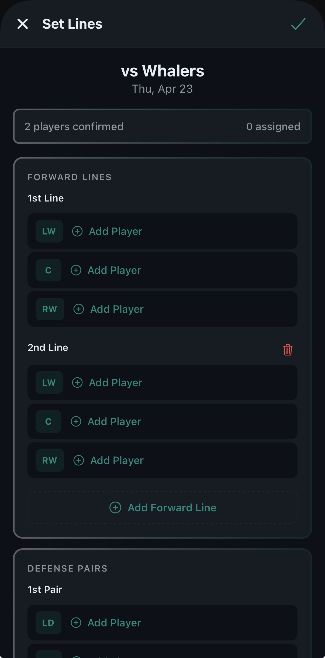This screenshot has height=658, width=325.
Task: Tap the plus icon beside Add Forward Line
Action: (x=115, y=508)
